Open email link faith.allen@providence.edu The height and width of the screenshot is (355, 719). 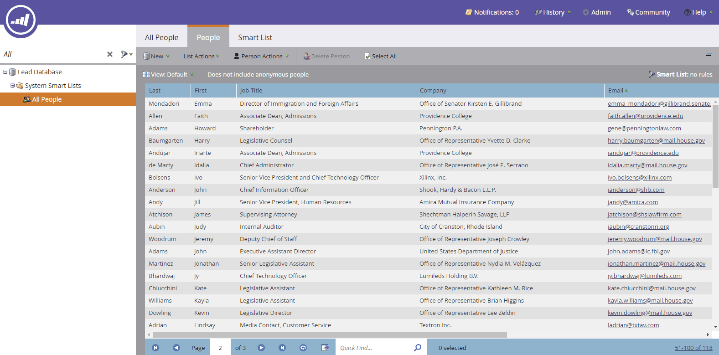click(x=645, y=116)
